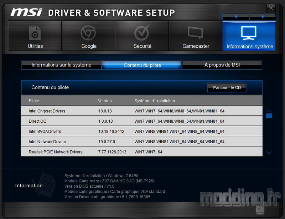Select the Intel Network Drivers row
Image resolution: width=285 pixels, height=219 pixels.
pyautogui.click(x=142, y=141)
